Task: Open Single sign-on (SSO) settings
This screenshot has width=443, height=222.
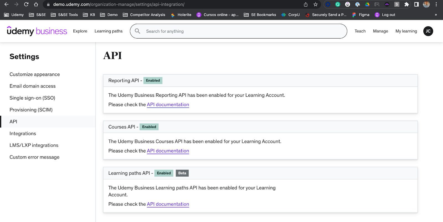Action: point(32,98)
